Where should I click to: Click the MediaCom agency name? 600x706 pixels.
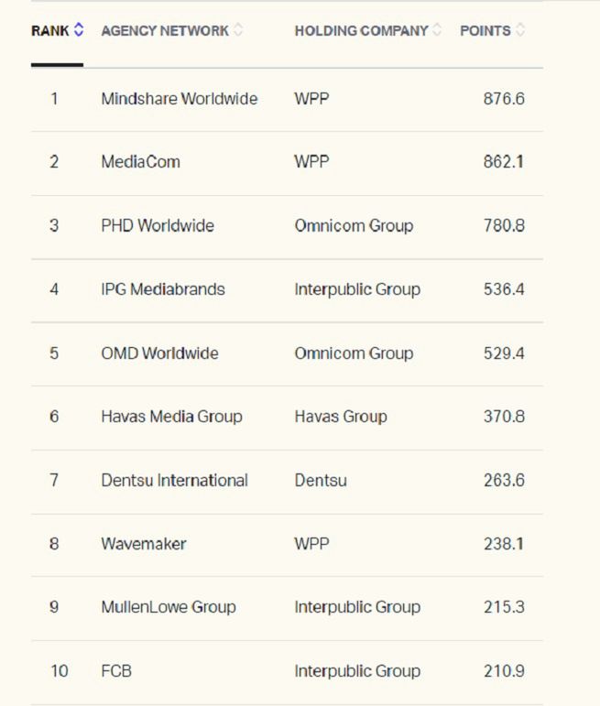click(140, 162)
